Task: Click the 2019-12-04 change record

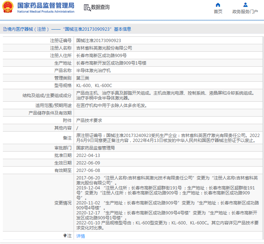Action: (165, 193)
